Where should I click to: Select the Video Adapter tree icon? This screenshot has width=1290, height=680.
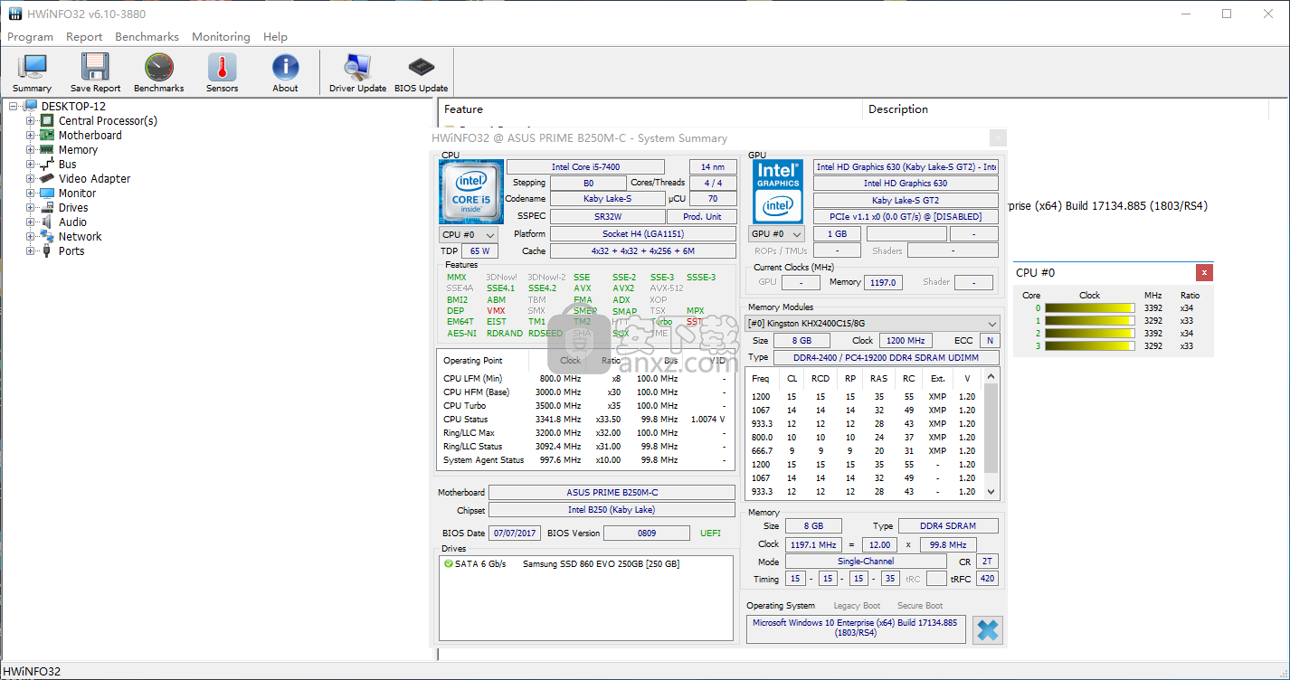point(47,178)
